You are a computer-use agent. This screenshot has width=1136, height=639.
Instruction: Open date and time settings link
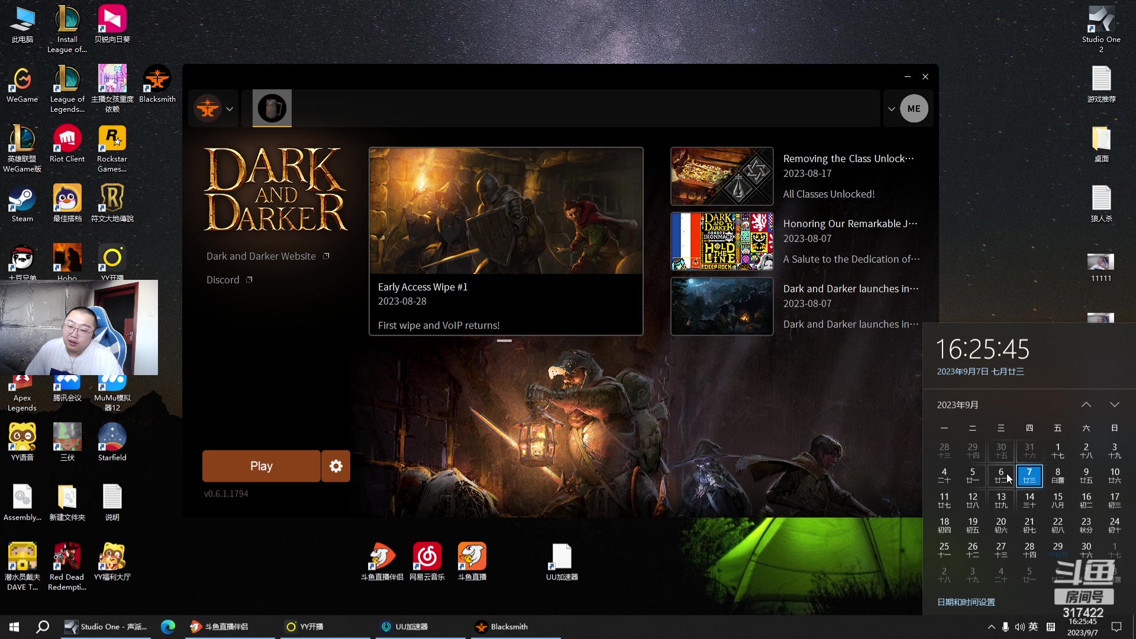point(966,602)
